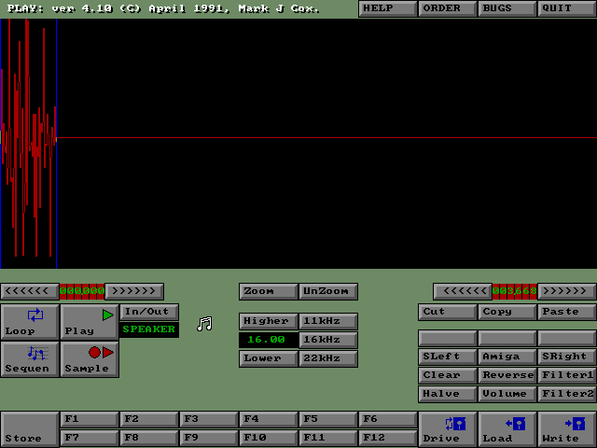Apply Filter1 to the sample

(567, 375)
